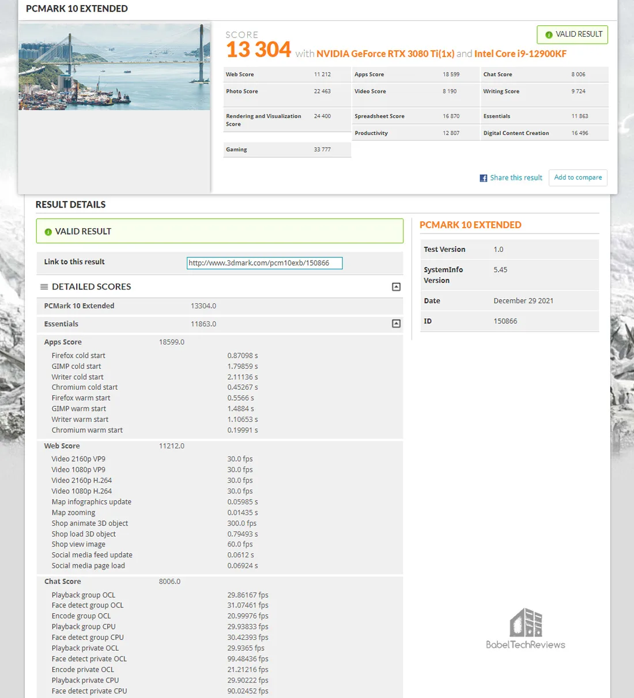
Task: Click the Shop view image row
Action: [220, 544]
